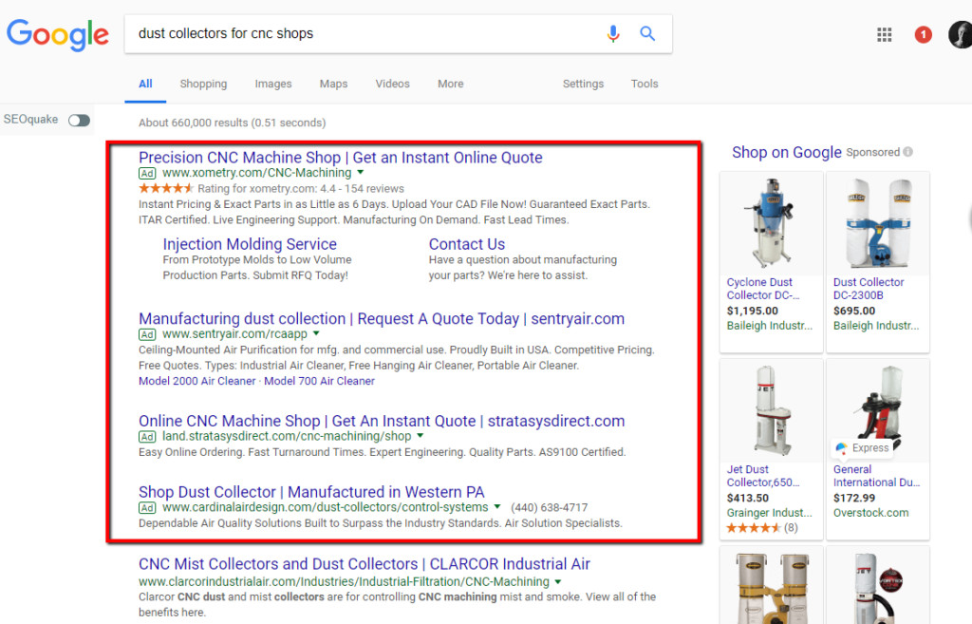Click the blue search magnifier icon

[647, 33]
